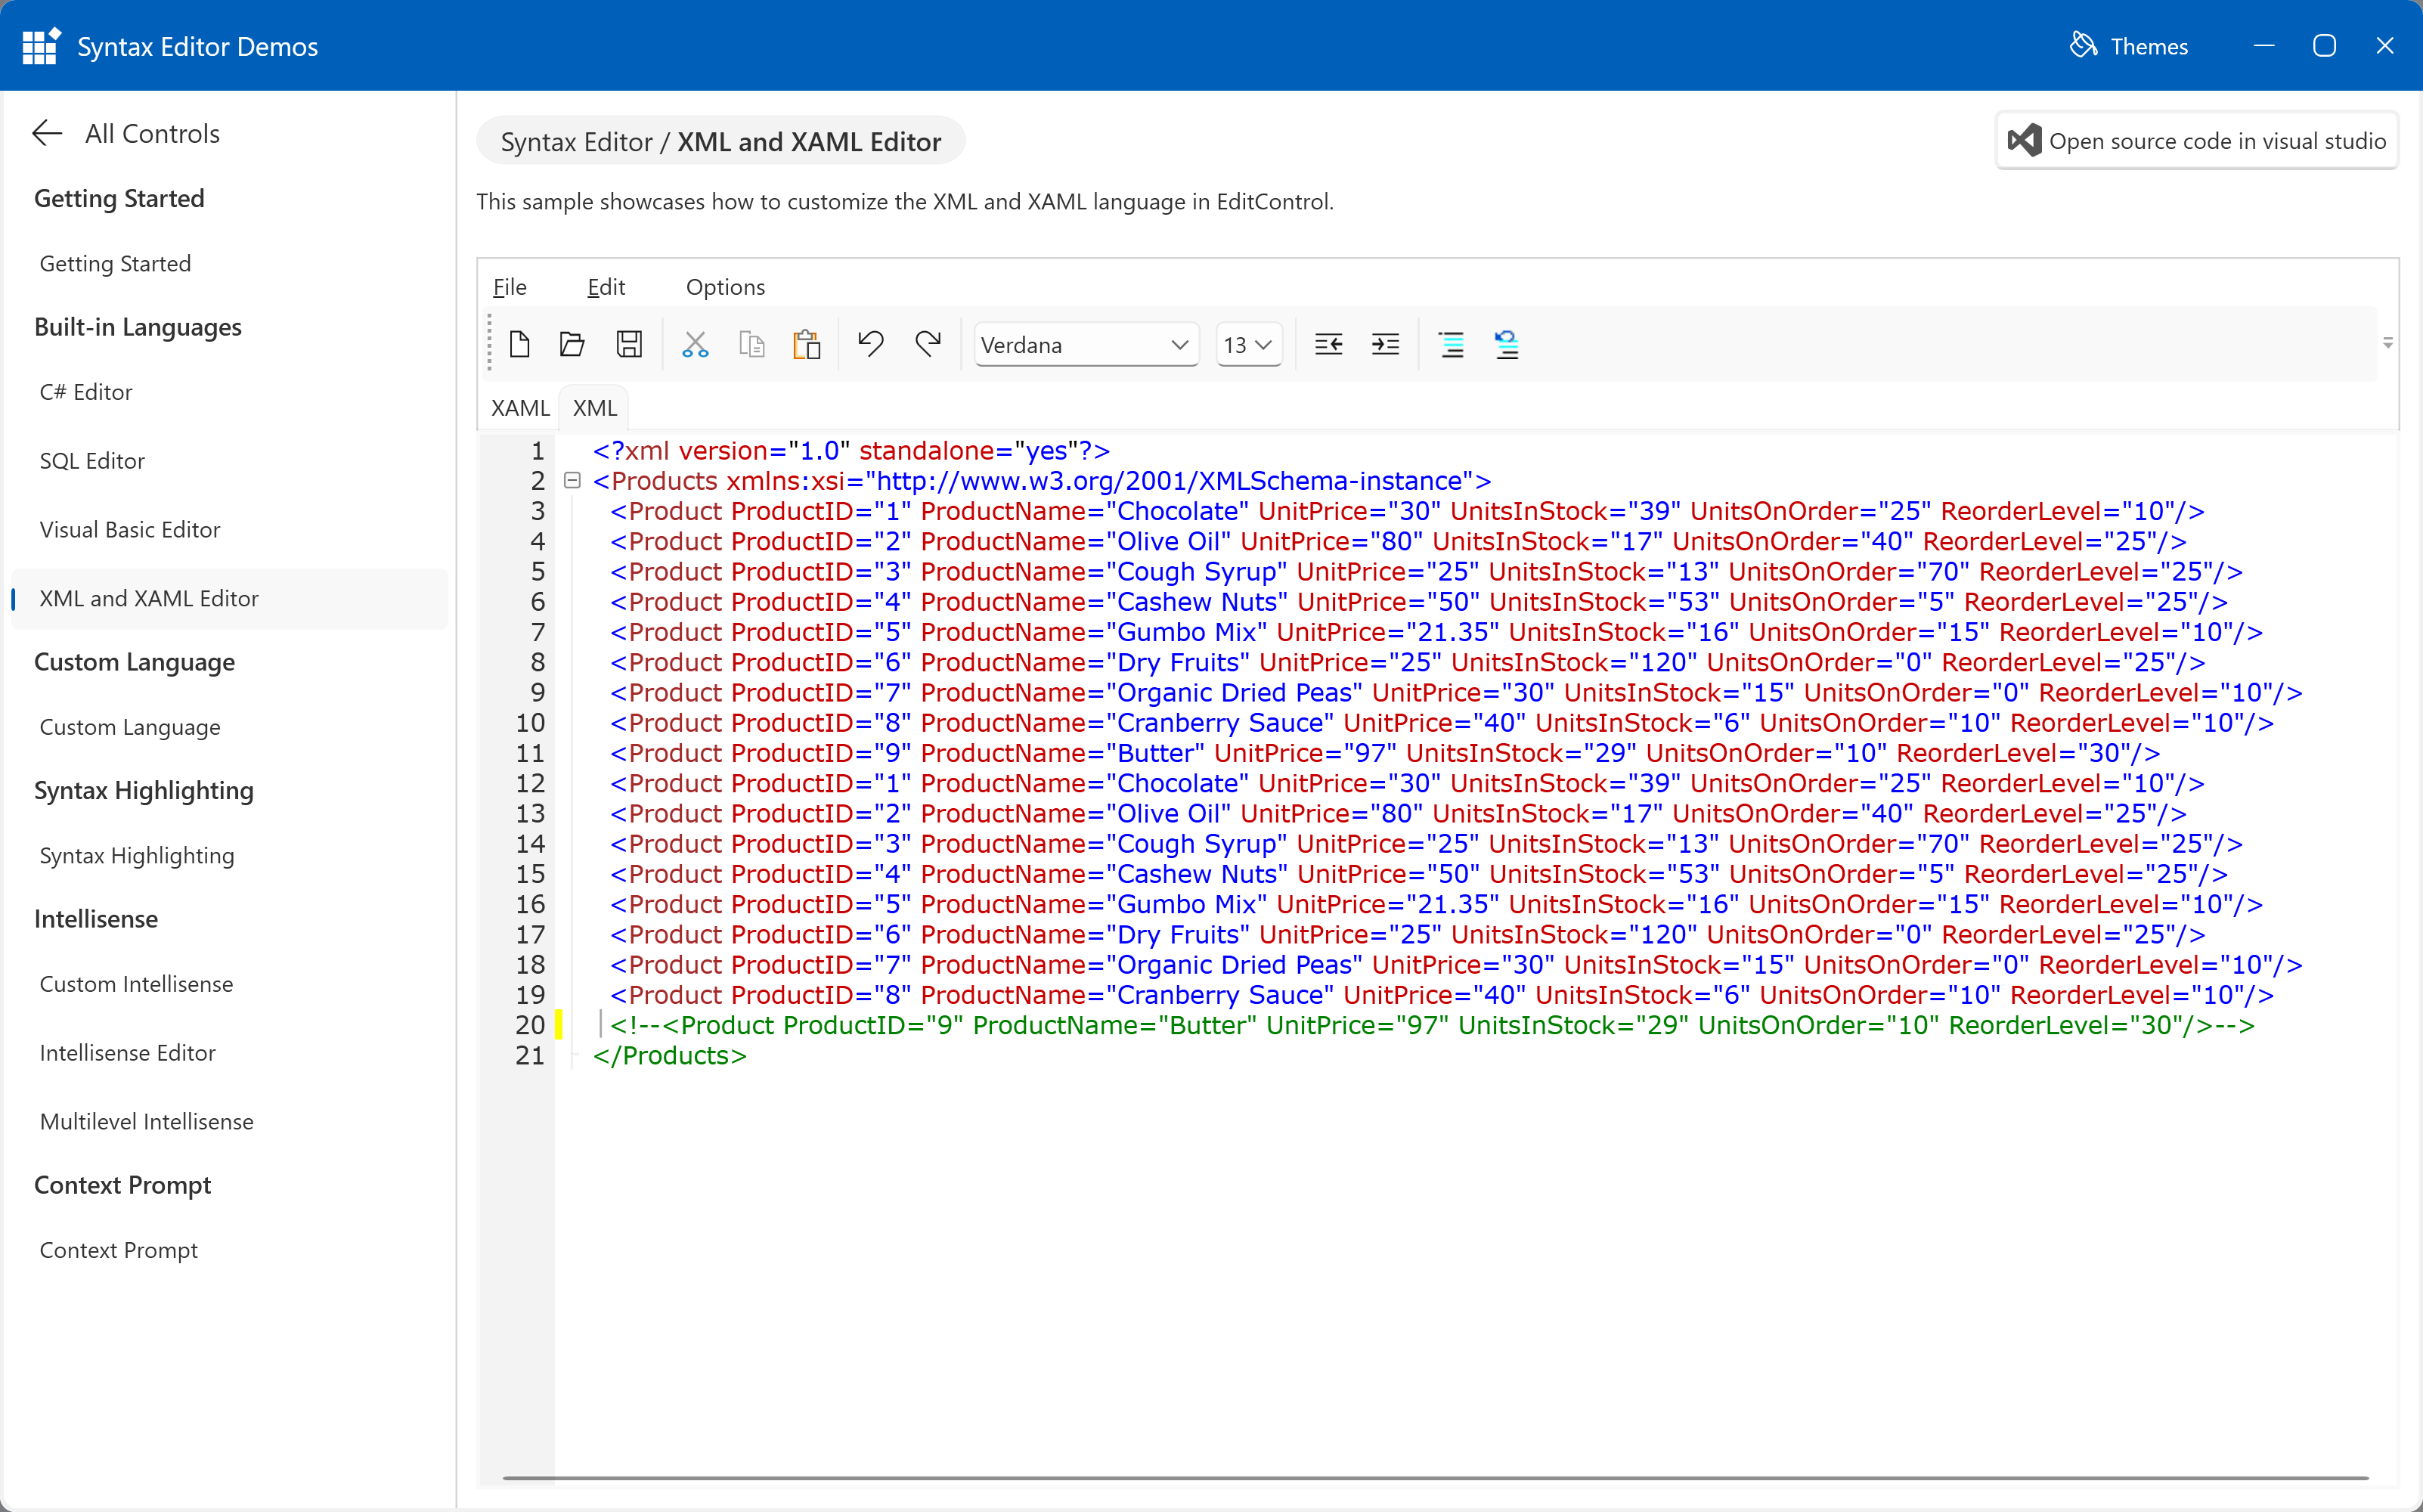Image resolution: width=2423 pixels, height=1512 pixels.
Task: Copy text with the copy icon
Action: point(752,344)
